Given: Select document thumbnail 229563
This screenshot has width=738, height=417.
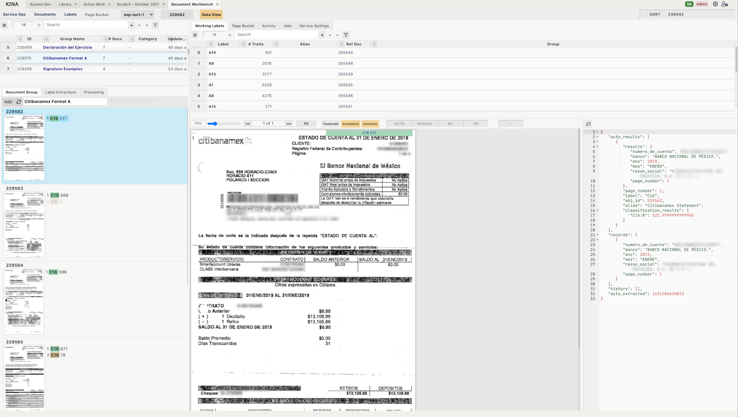Looking at the screenshot, I should 24,224.
